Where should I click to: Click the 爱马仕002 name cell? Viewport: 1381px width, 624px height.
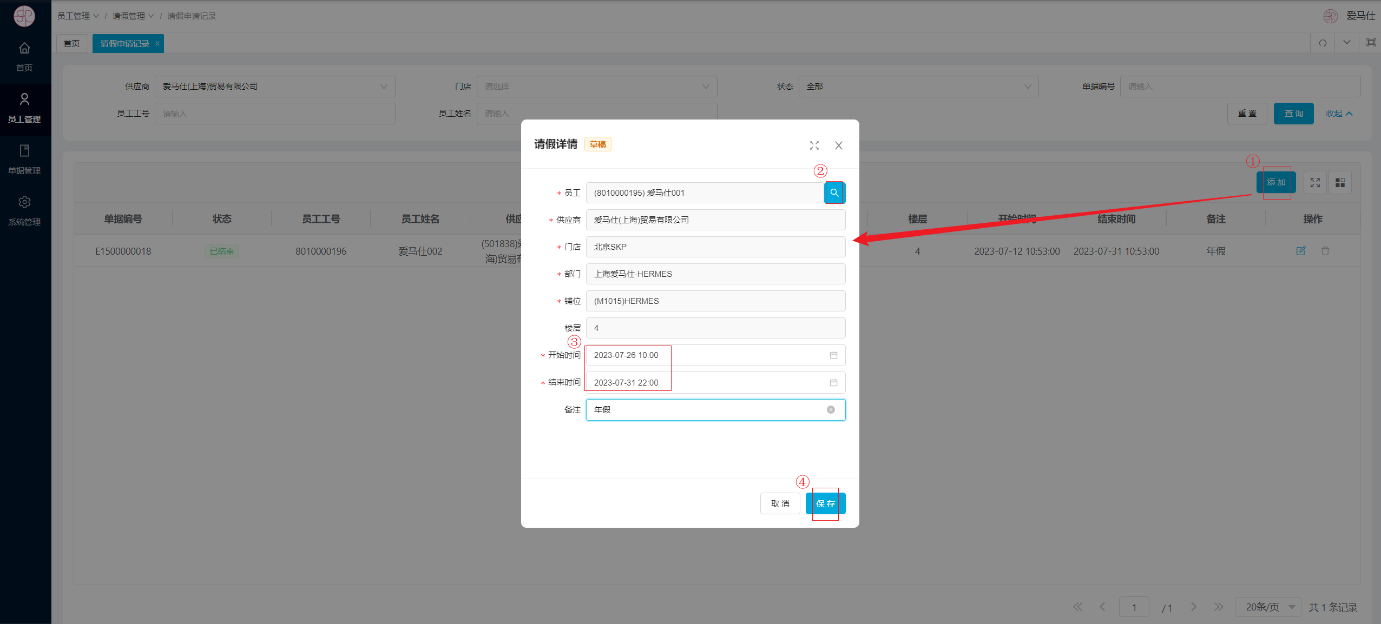point(420,251)
